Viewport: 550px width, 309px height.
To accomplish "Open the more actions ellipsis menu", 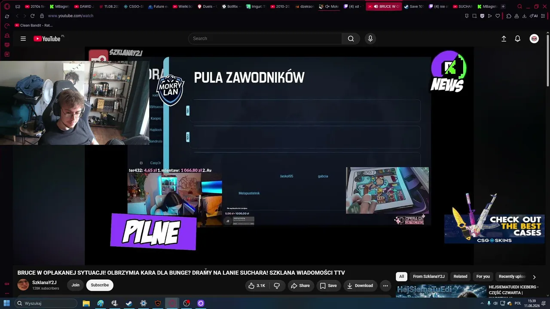I will 385,285.
